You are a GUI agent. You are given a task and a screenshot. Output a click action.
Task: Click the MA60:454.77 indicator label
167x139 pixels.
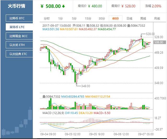[107, 29]
